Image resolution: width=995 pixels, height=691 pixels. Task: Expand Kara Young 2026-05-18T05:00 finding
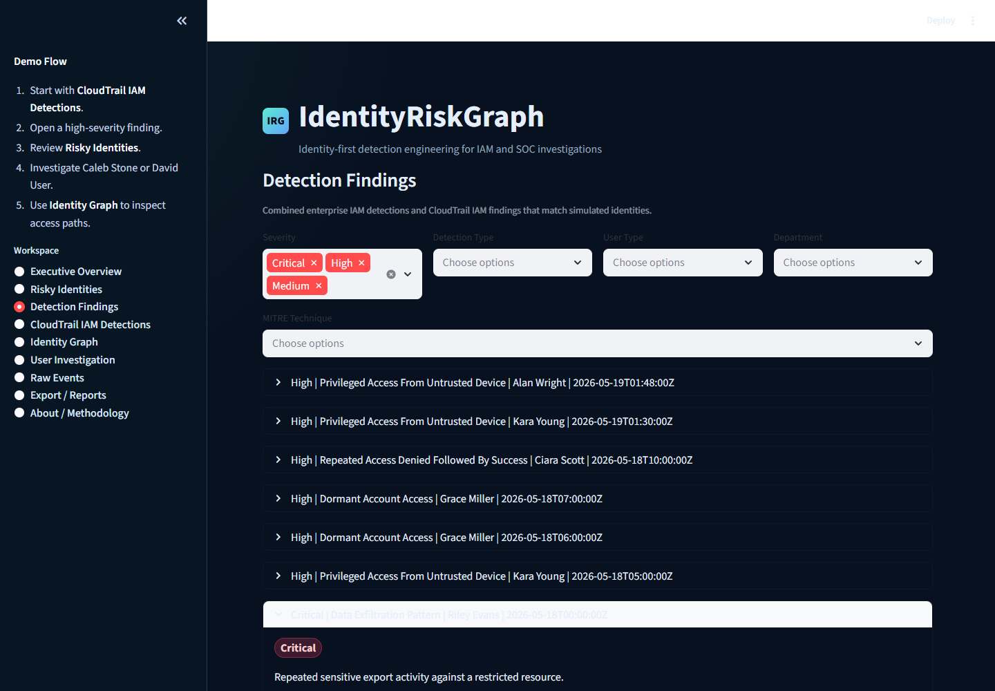[x=598, y=576]
